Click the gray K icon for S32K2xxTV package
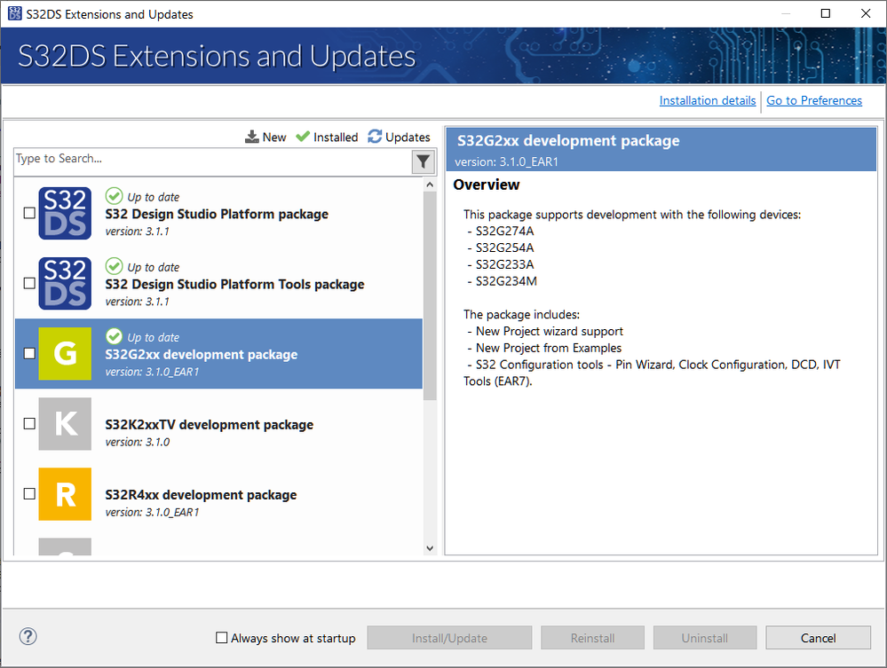 [65, 424]
